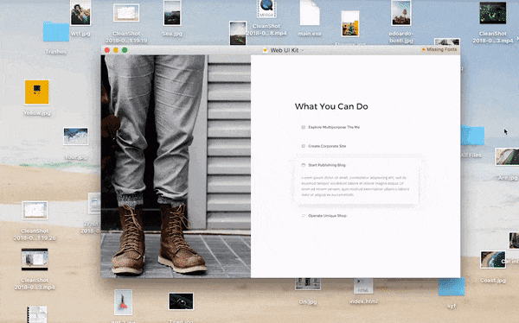Select CleanShot 2018-0...8.mp4 video file

pos(266,18)
